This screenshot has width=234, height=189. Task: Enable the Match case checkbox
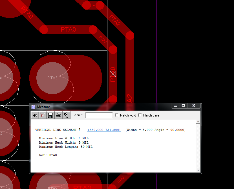pyautogui.click(x=140, y=115)
